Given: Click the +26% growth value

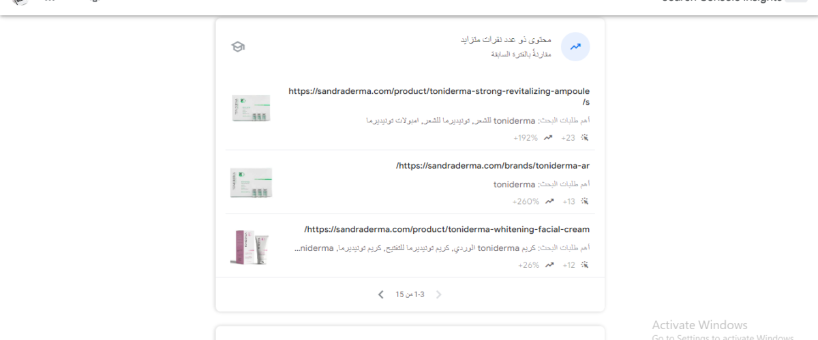Looking at the screenshot, I should [528, 265].
